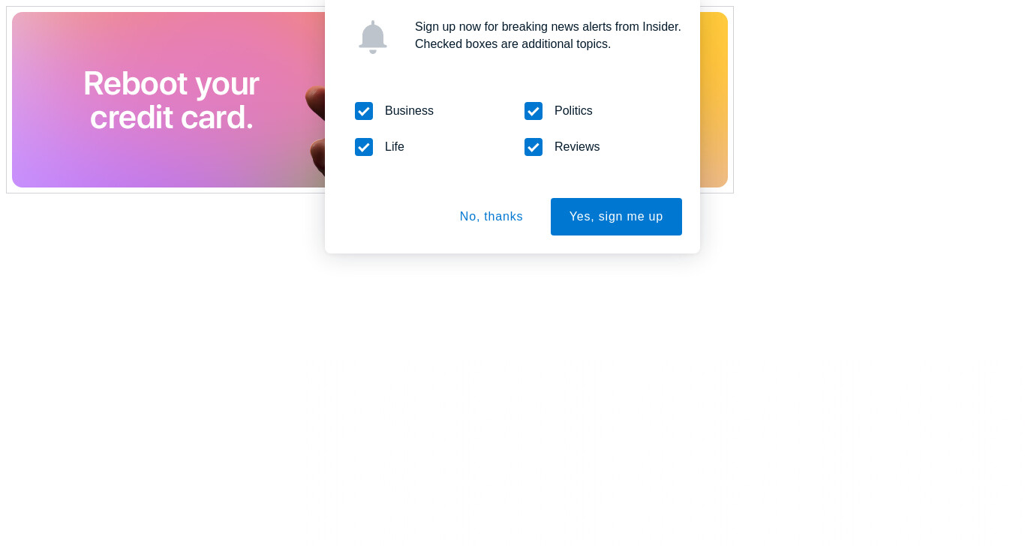Uncheck the Business topic checkbox
The height and width of the screenshot is (546, 1025).
tap(364, 111)
